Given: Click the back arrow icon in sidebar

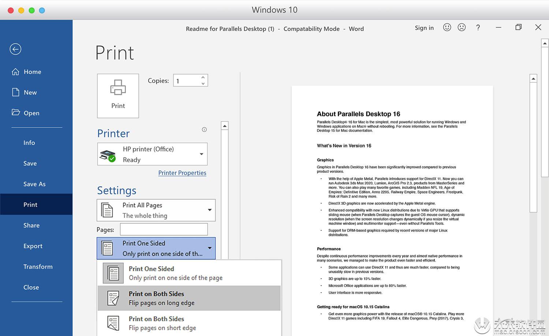Looking at the screenshot, I should (x=15, y=49).
